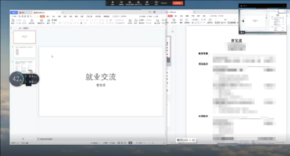Select the 插入 tab in the PDF window
Viewport: 290px width, 156px height.
pos(176,16)
